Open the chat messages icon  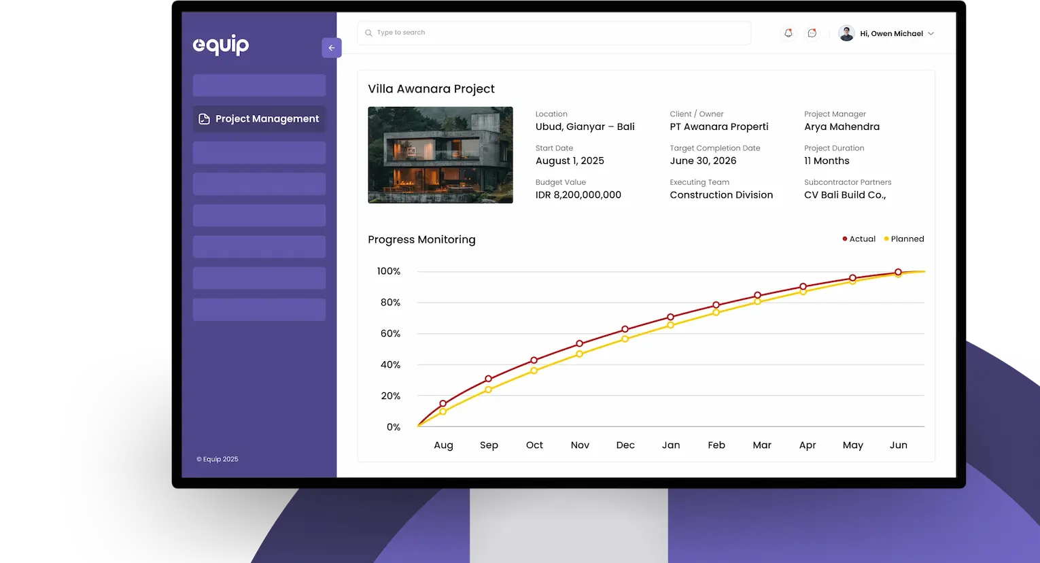tap(812, 33)
